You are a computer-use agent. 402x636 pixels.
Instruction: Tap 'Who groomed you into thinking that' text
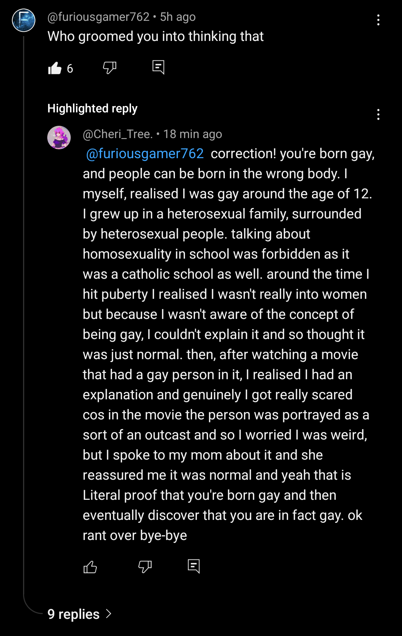tap(156, 36)
